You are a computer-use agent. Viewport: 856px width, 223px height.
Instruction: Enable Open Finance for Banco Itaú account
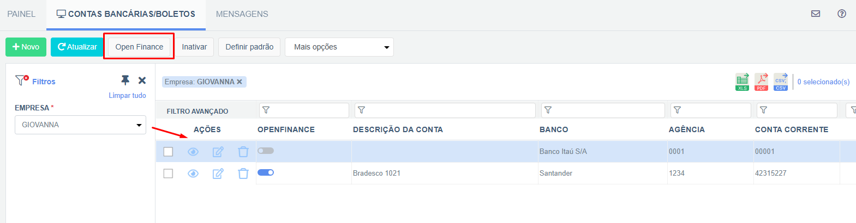[266, 151]
